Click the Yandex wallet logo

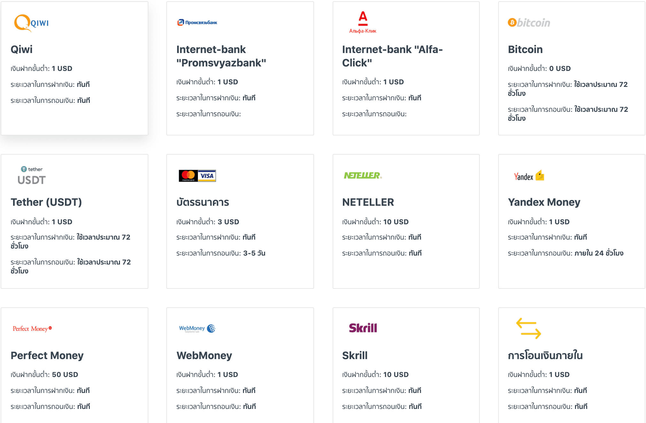[529, 176]
